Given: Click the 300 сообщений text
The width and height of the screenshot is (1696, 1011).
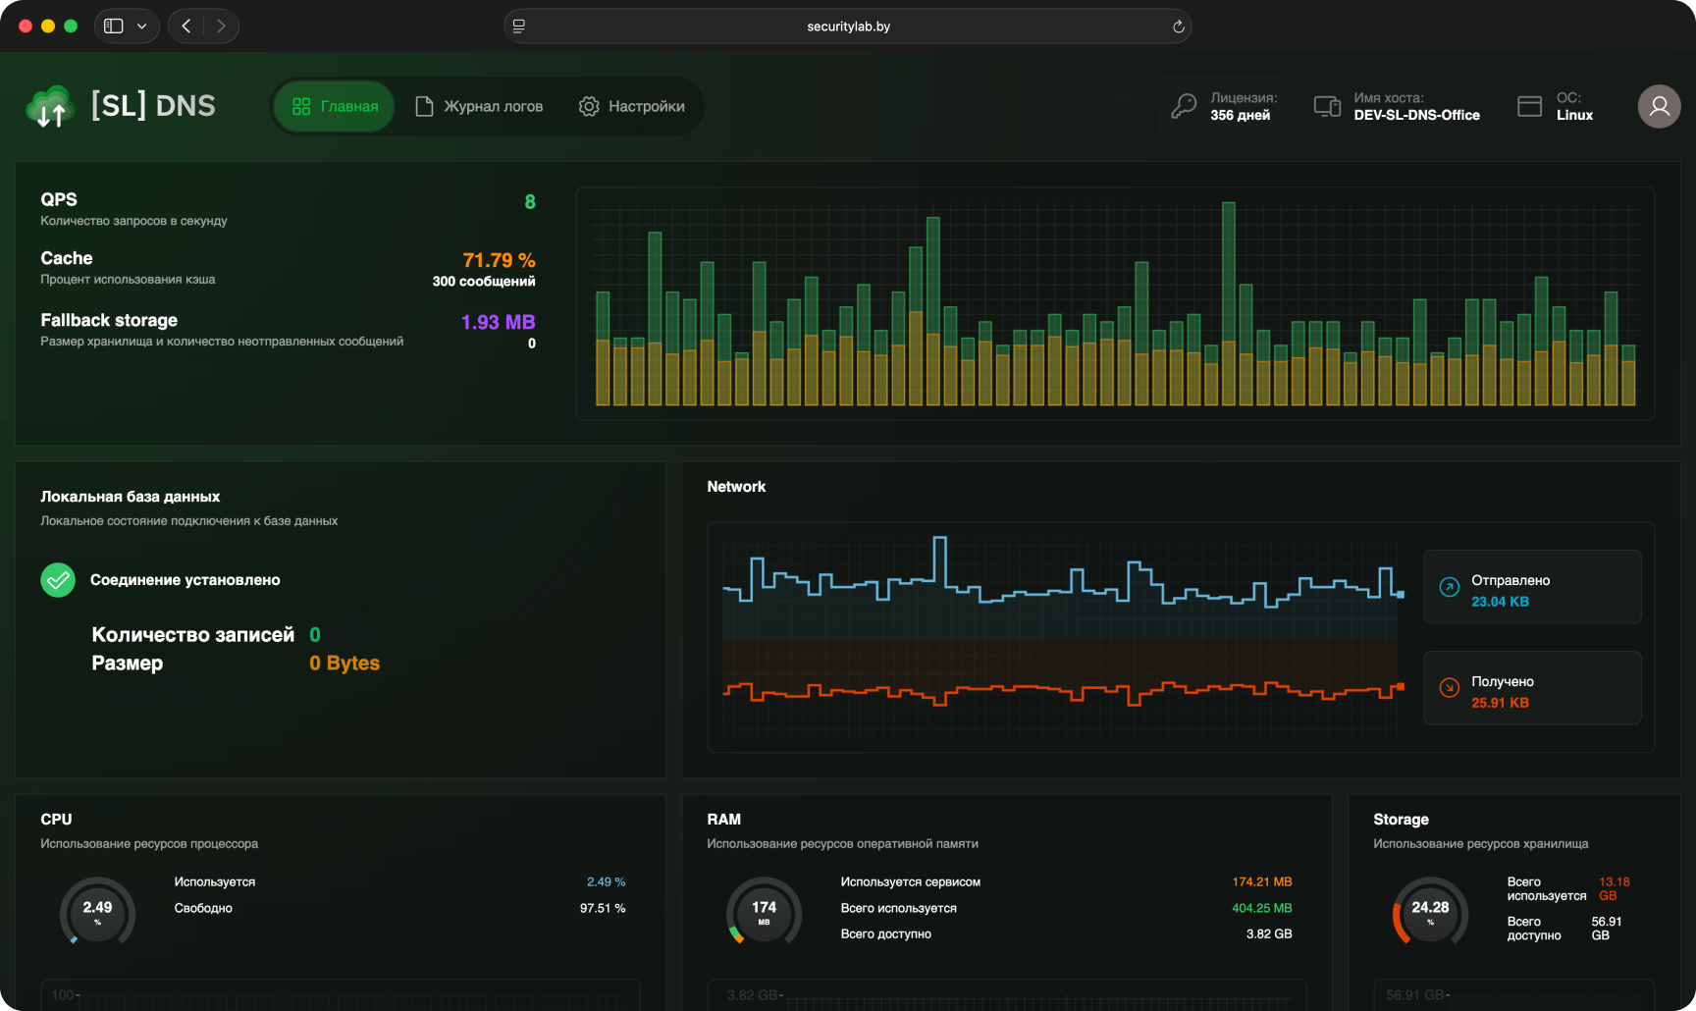Looking at the screenshot, I should 484,282.
